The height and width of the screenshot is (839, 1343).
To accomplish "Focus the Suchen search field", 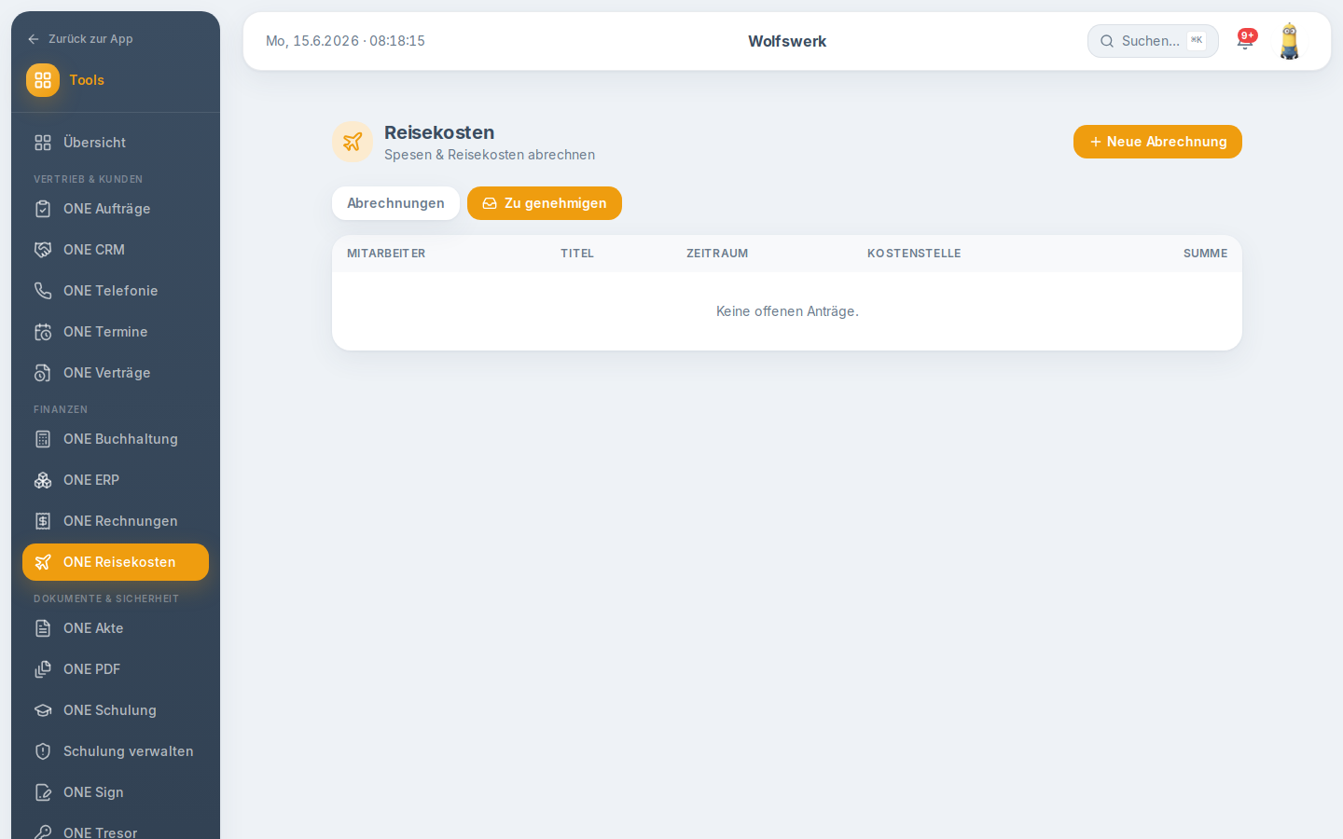I will 1153,41.
